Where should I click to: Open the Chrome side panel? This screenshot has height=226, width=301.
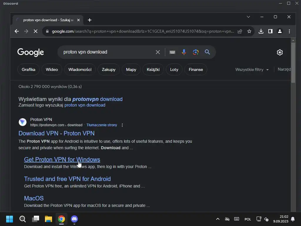click(x=270, y=31)
